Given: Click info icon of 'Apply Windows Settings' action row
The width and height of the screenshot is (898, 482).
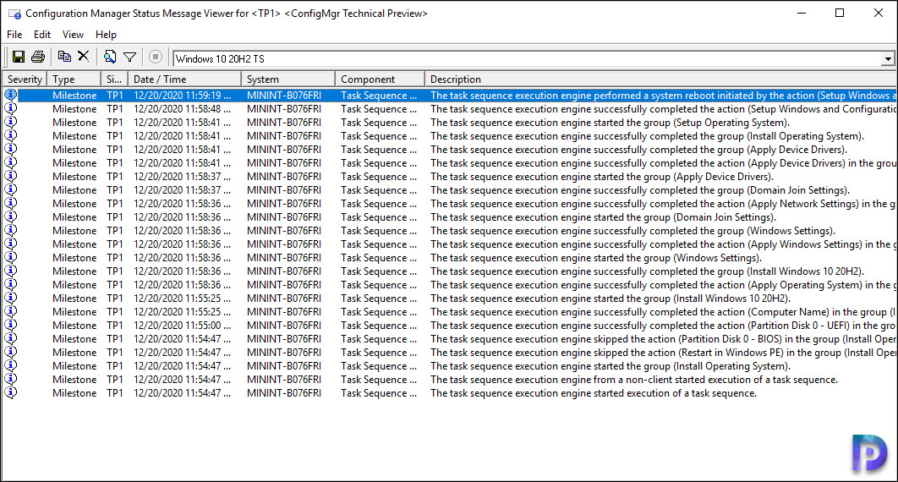Looking at the screenshot, I should (x=11, y=244).
